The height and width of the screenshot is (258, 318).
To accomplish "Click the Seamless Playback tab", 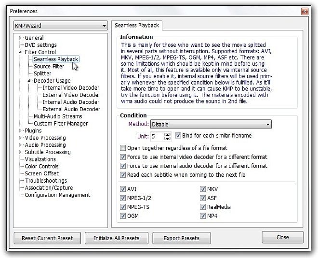I will [x=137, y=26].
